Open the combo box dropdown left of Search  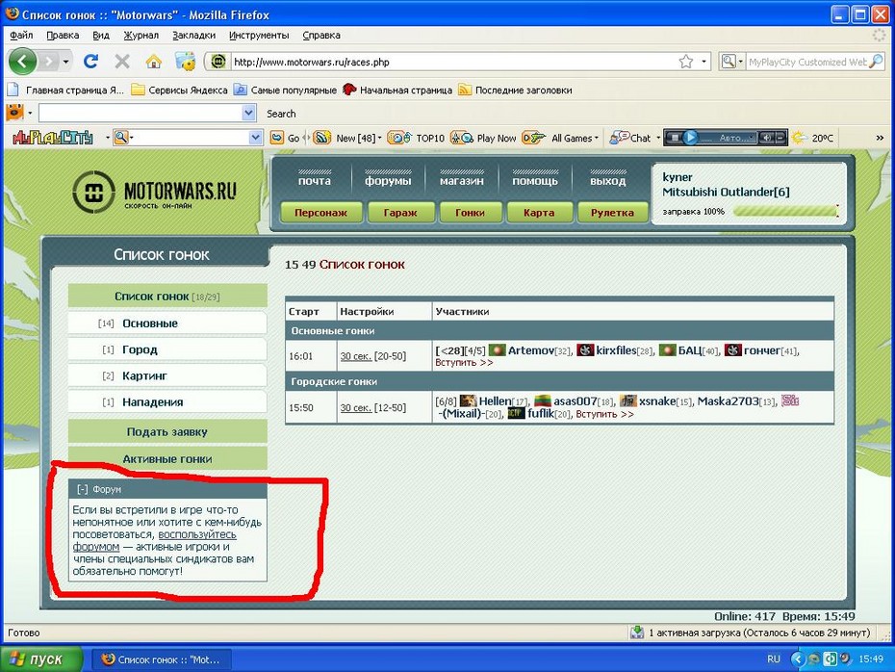click(x=248, y=113)
